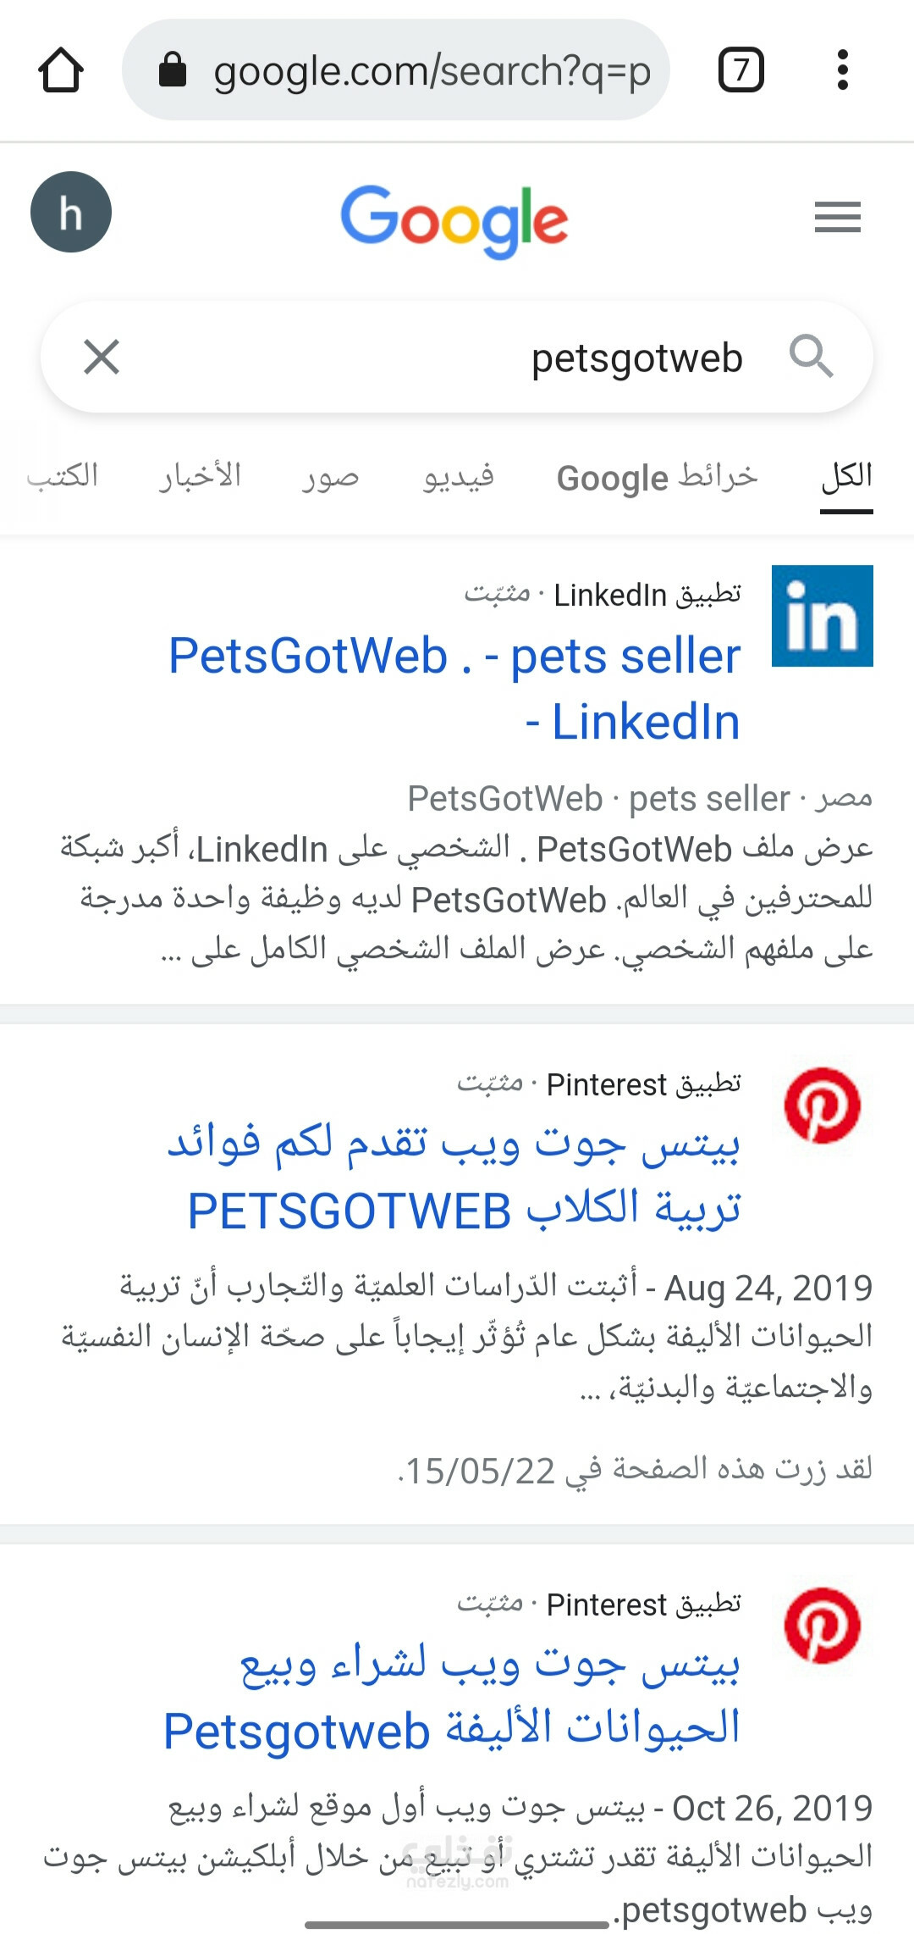Screen dimensions: 914x1934
Task: Open the 'بيتس جوت ويب لشراء وبيع' result
Action: 453,1697
